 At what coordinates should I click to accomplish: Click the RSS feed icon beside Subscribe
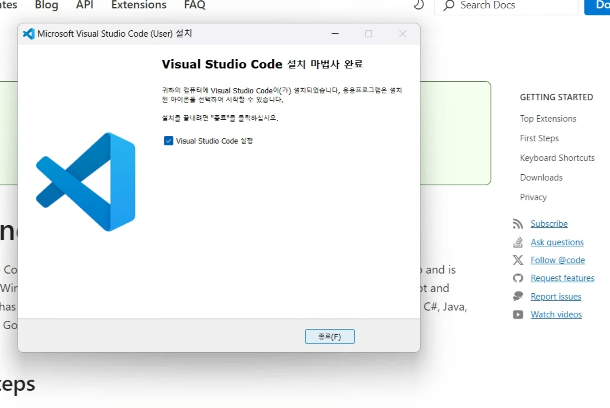tap(518, 224)
